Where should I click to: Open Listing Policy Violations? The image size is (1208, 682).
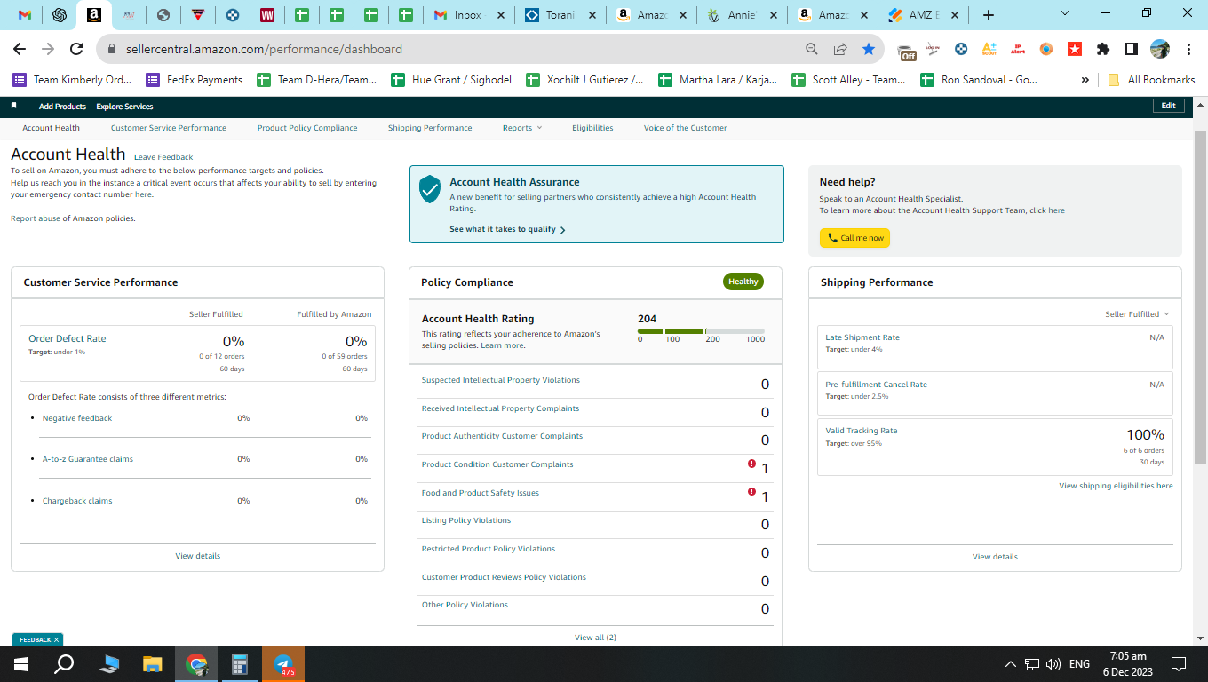[x=465, y=520]
